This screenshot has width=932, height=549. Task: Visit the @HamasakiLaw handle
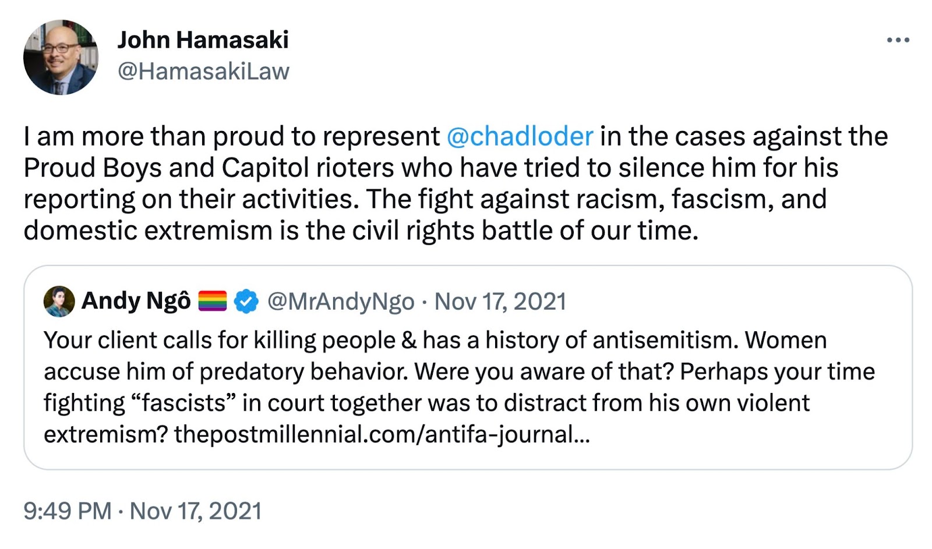pos(203,72)
